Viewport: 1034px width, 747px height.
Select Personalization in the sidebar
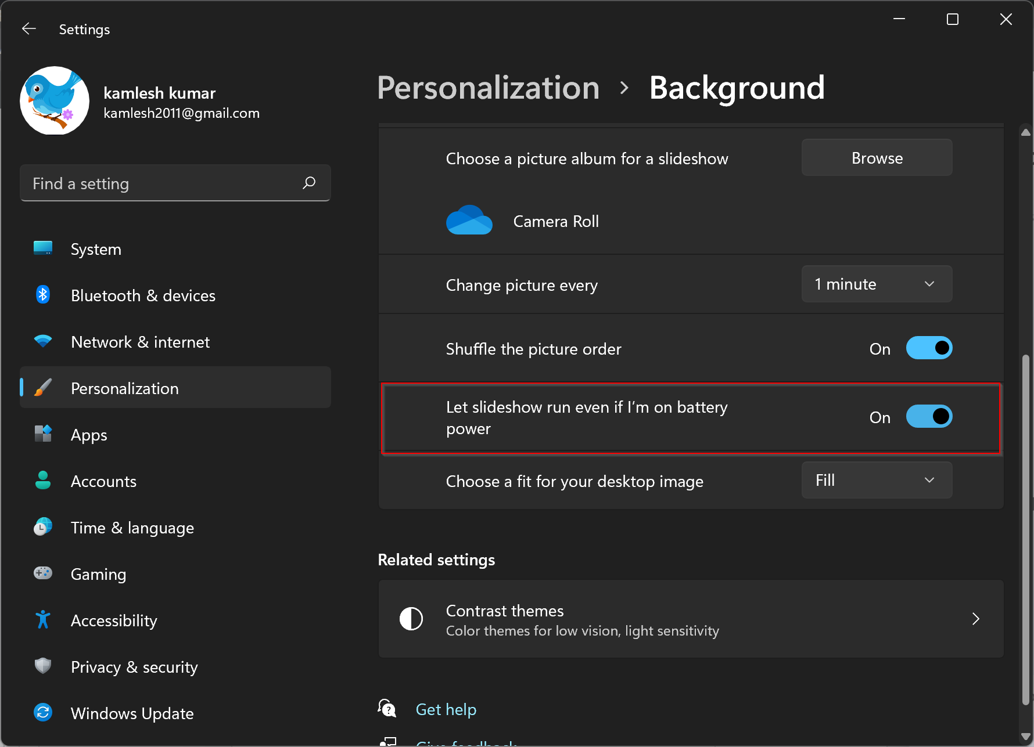pos(175,388)
